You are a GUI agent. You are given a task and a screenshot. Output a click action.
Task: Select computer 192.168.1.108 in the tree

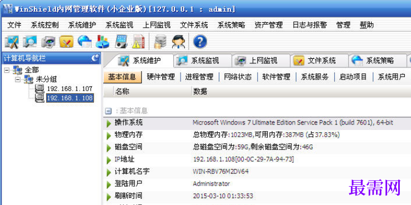70,98
